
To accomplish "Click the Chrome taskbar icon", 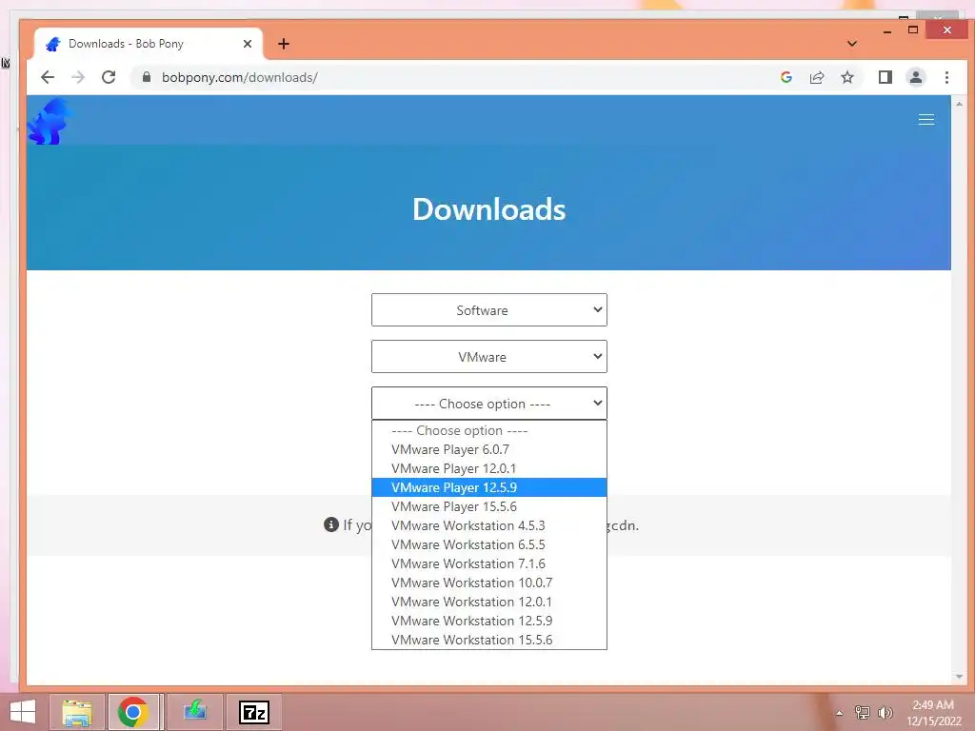I will pyautogui.click(x=132, y=712).
